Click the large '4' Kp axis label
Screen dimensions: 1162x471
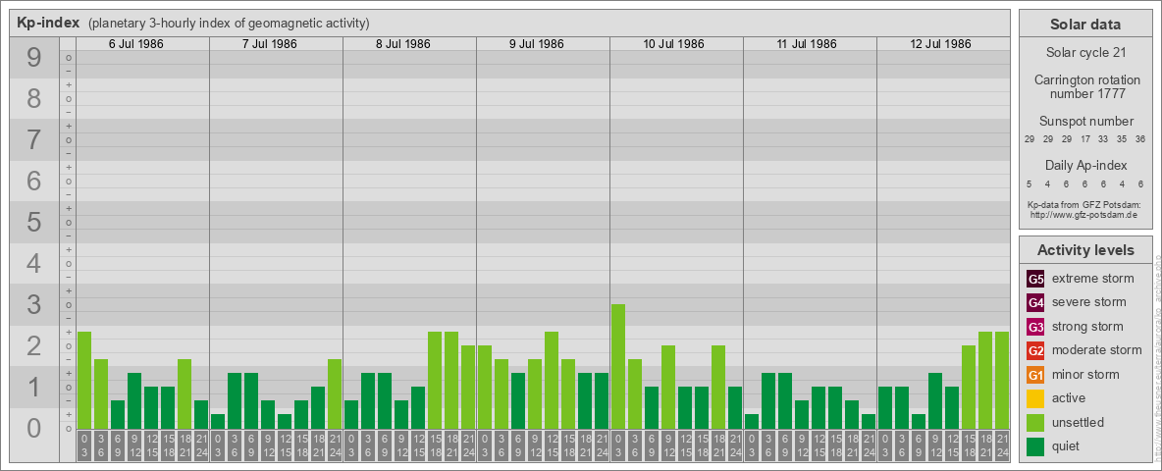[34, 263]
